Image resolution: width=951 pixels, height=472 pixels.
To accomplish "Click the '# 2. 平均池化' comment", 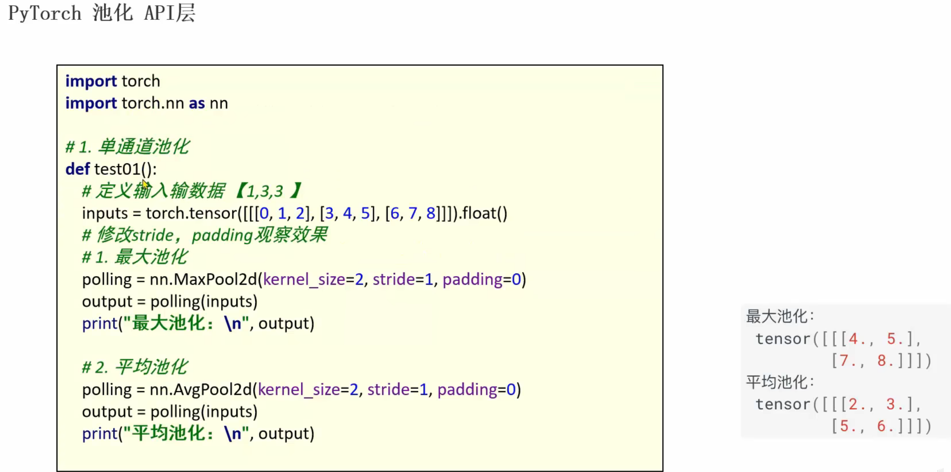I will pos(135,367).
